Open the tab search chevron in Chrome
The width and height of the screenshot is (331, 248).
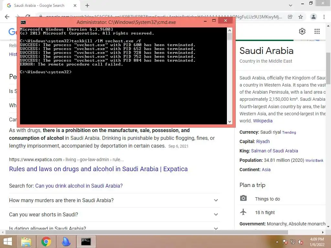pos(291,5)
